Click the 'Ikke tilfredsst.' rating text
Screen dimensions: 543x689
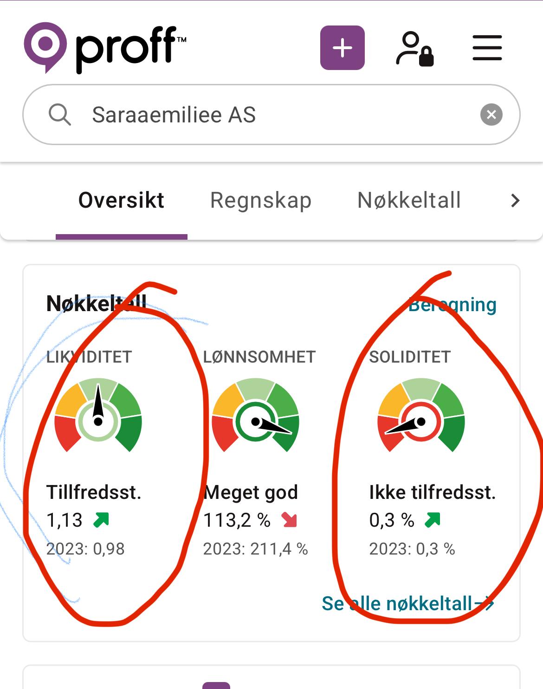[x=432, y=492]
